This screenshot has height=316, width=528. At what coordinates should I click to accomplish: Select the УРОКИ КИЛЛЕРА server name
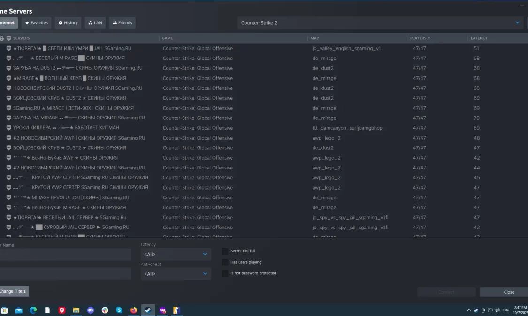[66, 128]
